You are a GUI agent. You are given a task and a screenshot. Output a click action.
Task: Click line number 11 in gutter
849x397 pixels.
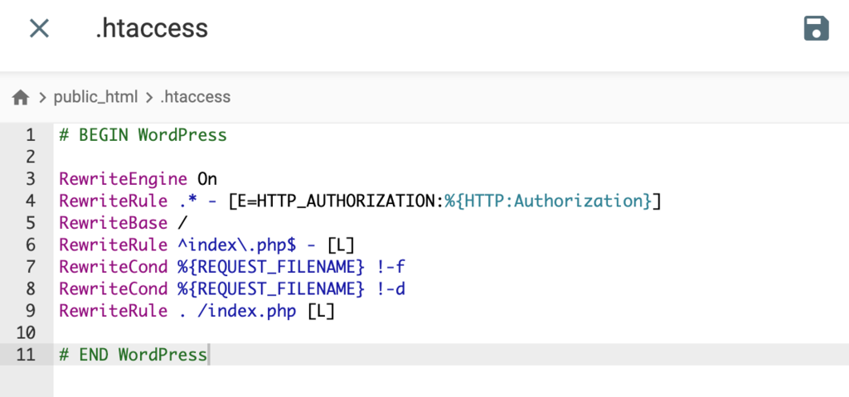[x=26, y=355]
